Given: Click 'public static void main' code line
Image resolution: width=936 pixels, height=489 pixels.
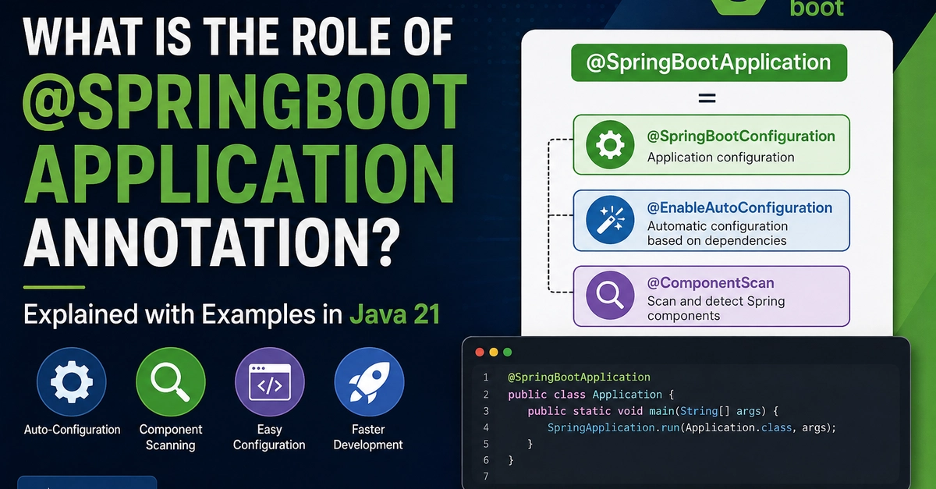Looking at the screenshot, I should coord(653,411).
